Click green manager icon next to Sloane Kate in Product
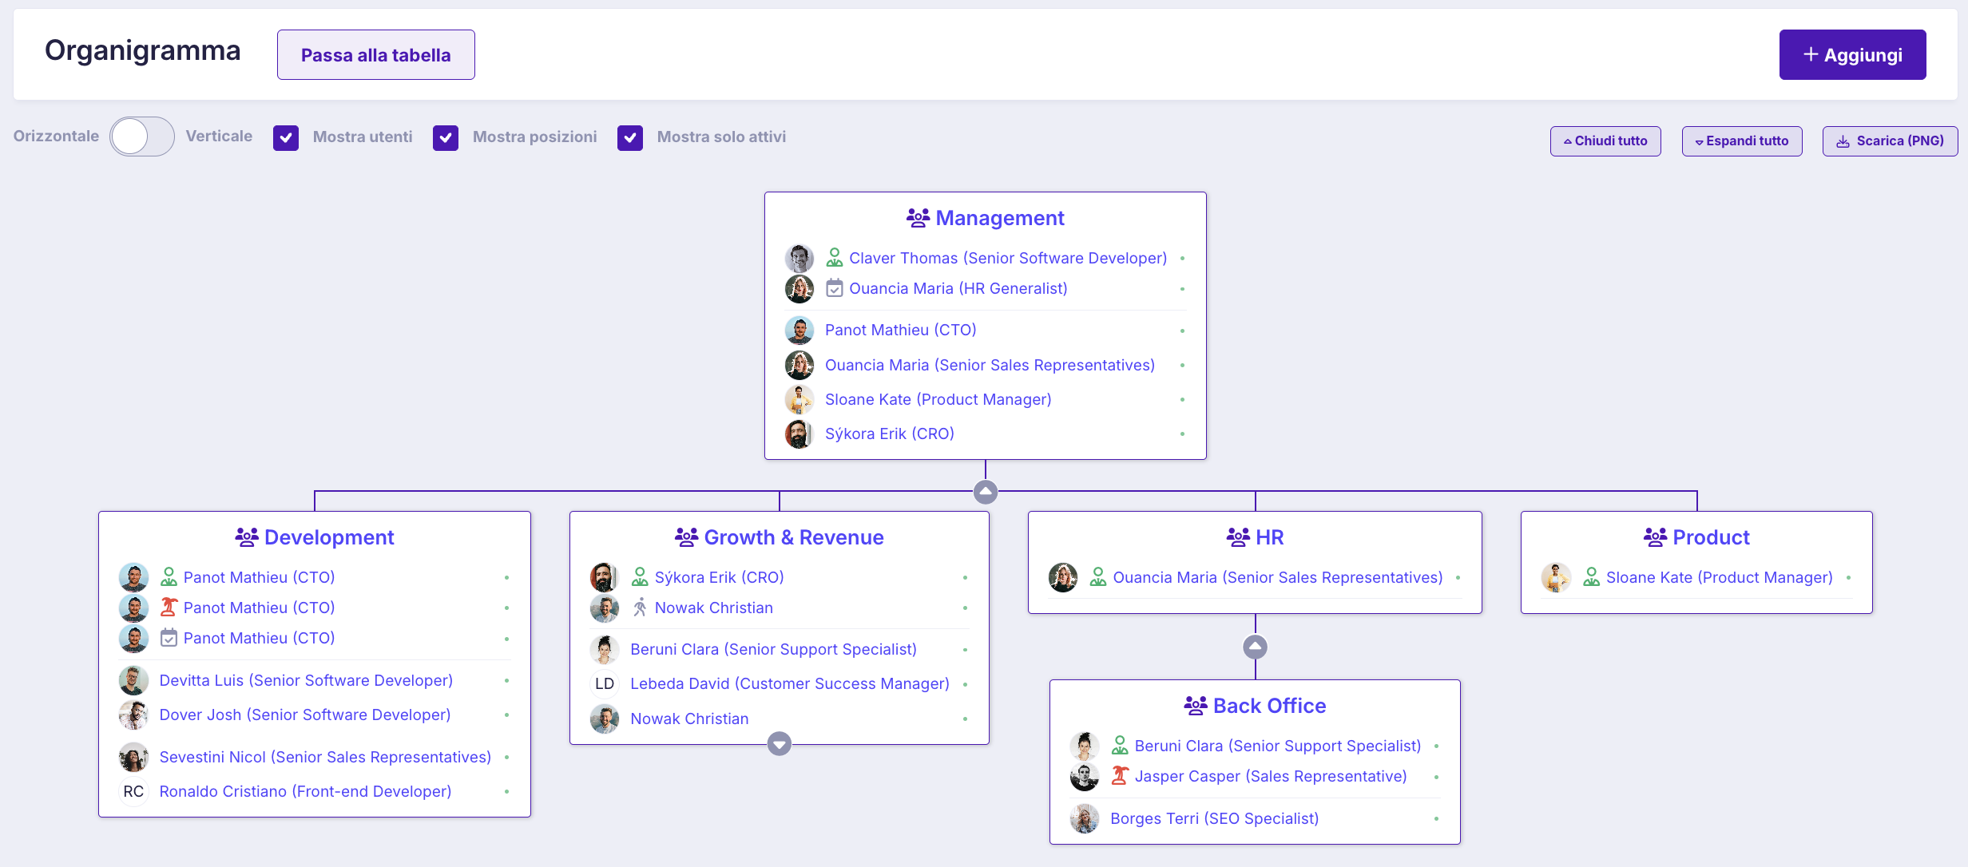1968x867 pixels. (1591, 577)
